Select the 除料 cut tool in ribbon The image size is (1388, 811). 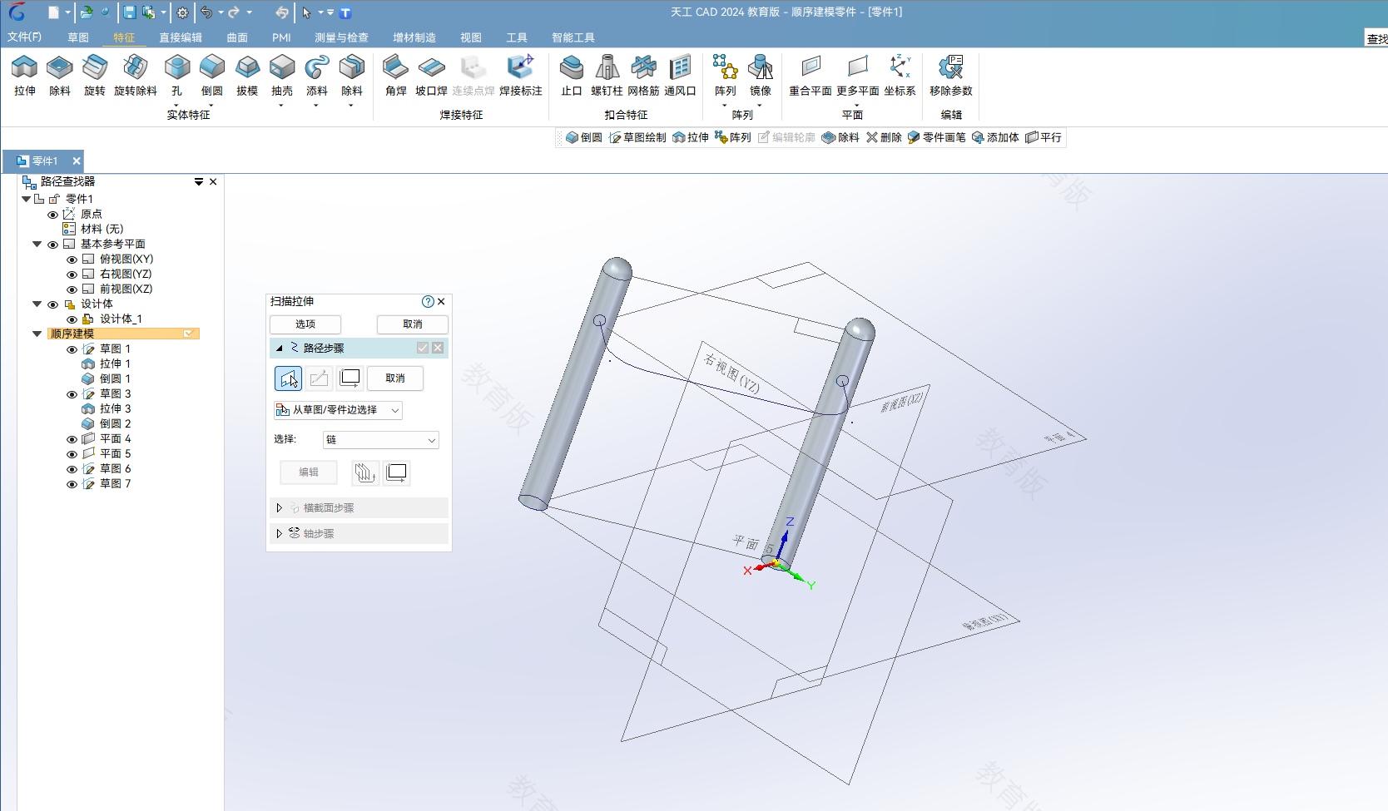coord(60,76)
